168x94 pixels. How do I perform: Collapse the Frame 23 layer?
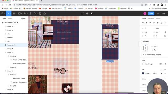pyautogui.click(x=6, y=71)
